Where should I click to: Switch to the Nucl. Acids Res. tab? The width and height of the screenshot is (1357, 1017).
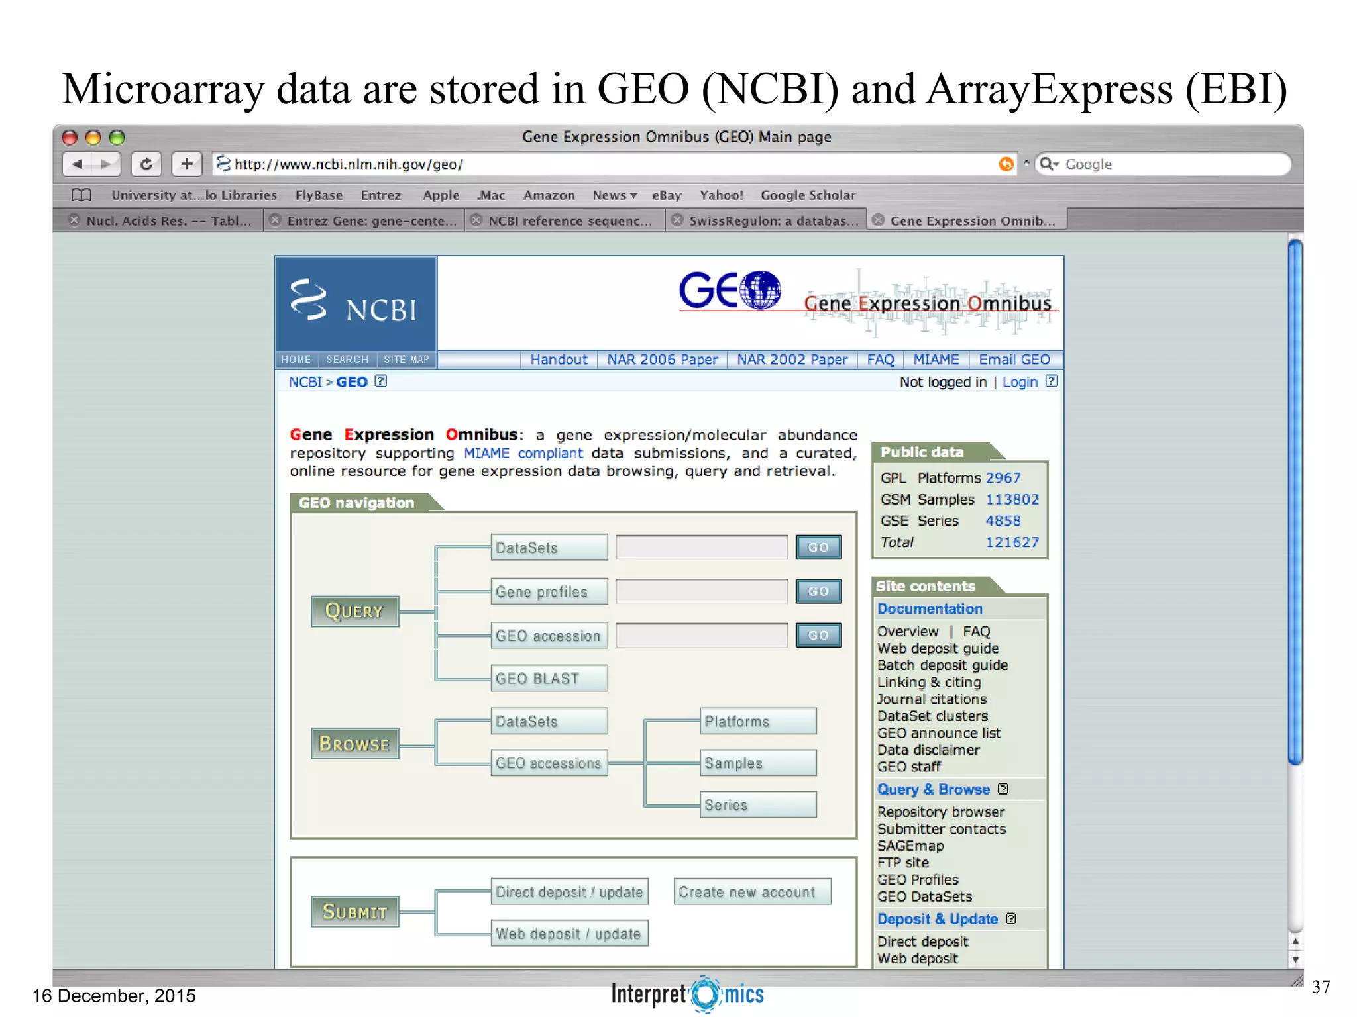coord(168,220)
